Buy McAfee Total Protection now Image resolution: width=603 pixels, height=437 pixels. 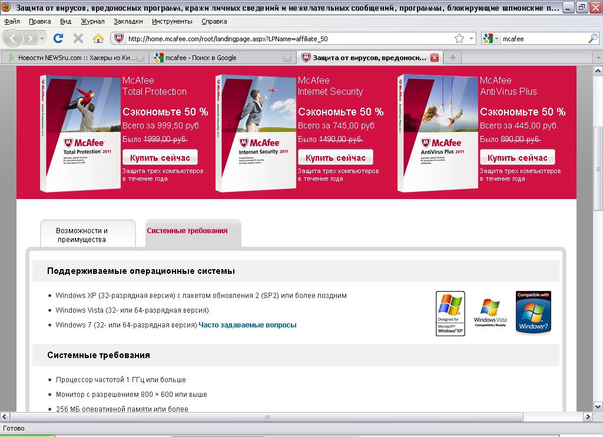click(160, 157)
